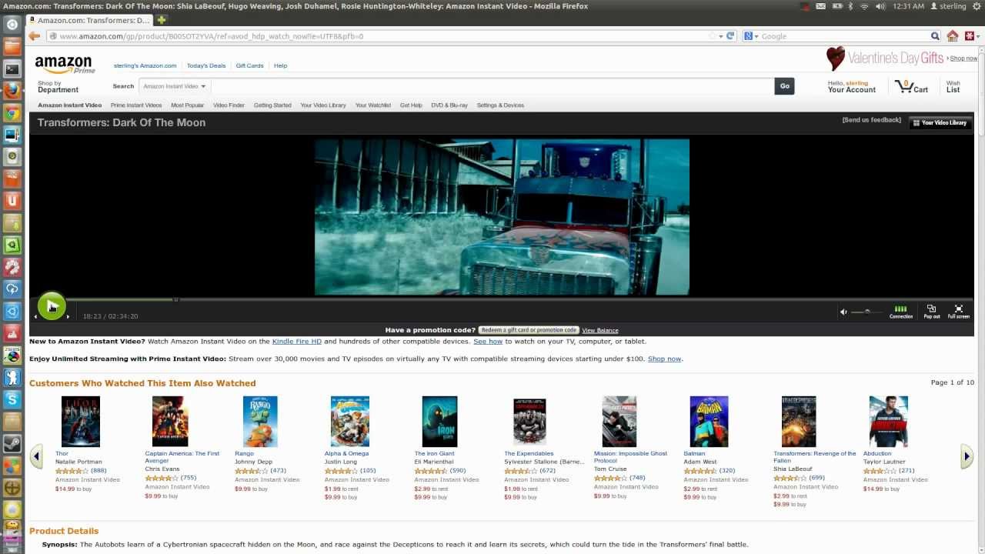Open Skype from Ubuntu launcher
This screenshot has height=554, width=985.
click(x=12, y=399)
